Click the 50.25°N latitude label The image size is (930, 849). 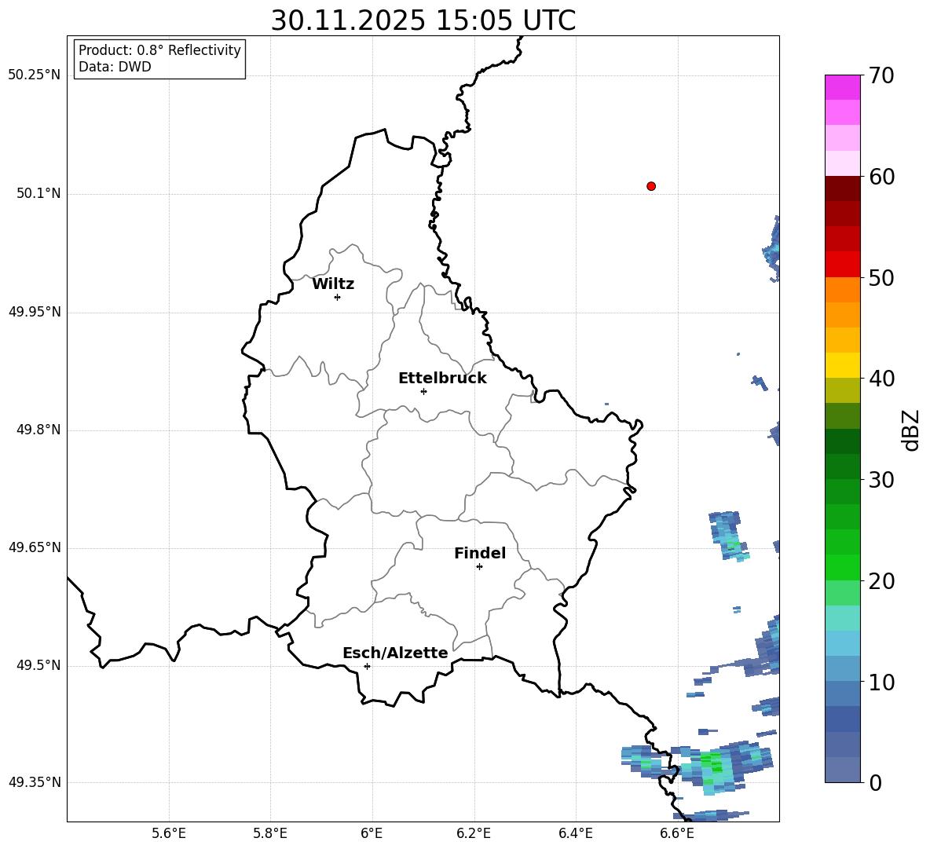[x=35, y=75]
